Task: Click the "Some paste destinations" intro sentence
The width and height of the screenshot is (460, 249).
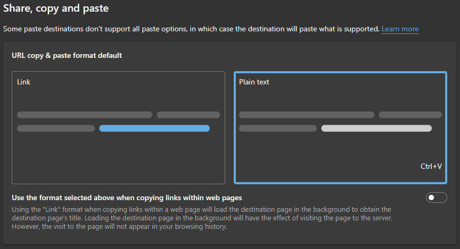Action: click(x=191, y=29)
